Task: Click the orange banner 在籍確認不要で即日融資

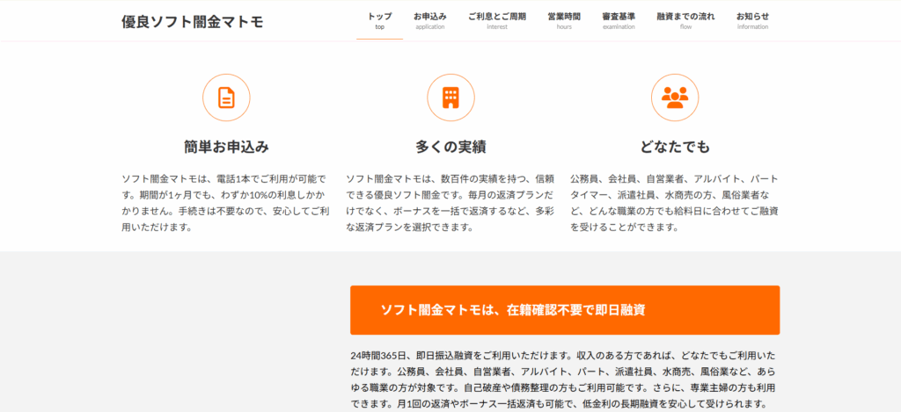Action: pyautogui.click(x=565, y=310)
